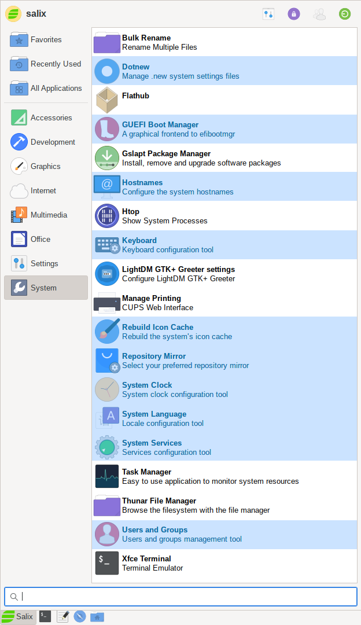This screenshot has height=625, width=361.
Task: Click 'Users and groups management tool' text
Action: tap(182, 539)
